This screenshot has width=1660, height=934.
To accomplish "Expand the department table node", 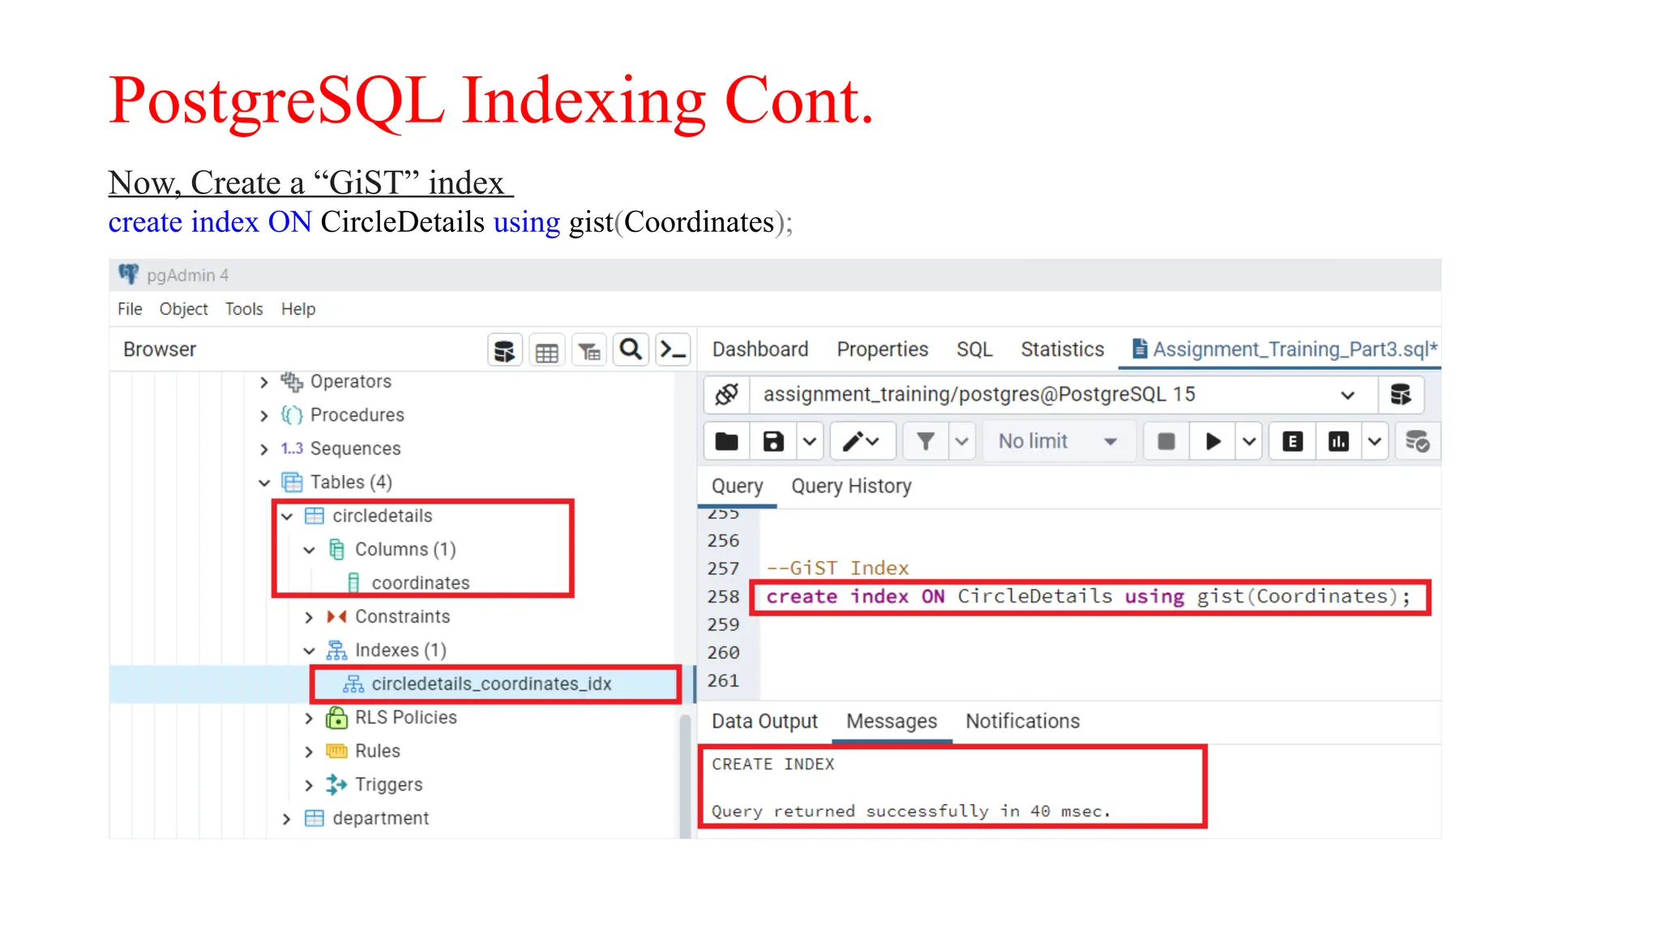I will 286,819.
